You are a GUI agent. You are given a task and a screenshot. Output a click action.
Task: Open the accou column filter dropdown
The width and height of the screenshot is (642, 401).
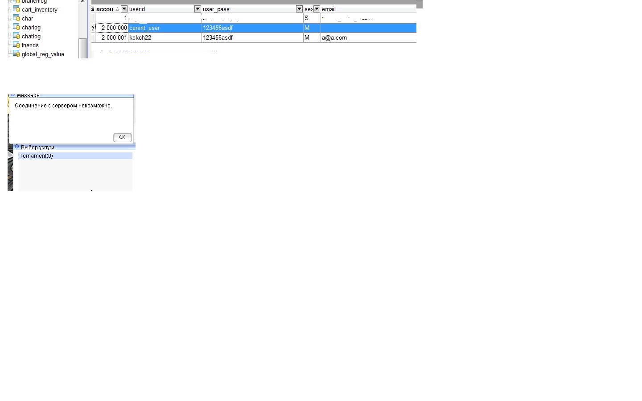tap(124, 9)
